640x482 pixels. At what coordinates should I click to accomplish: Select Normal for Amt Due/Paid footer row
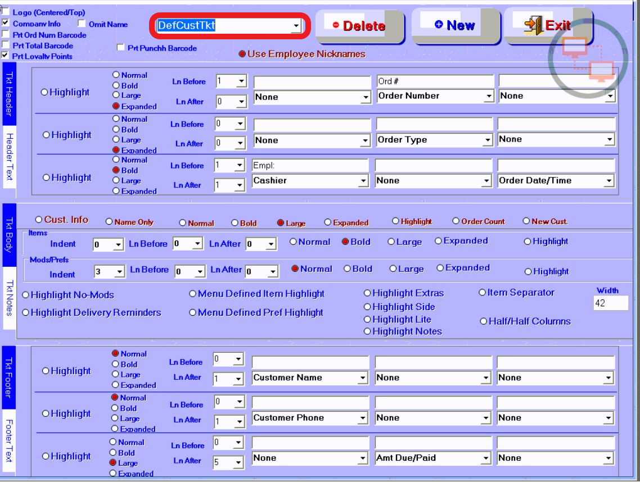[x=113, y=442]
